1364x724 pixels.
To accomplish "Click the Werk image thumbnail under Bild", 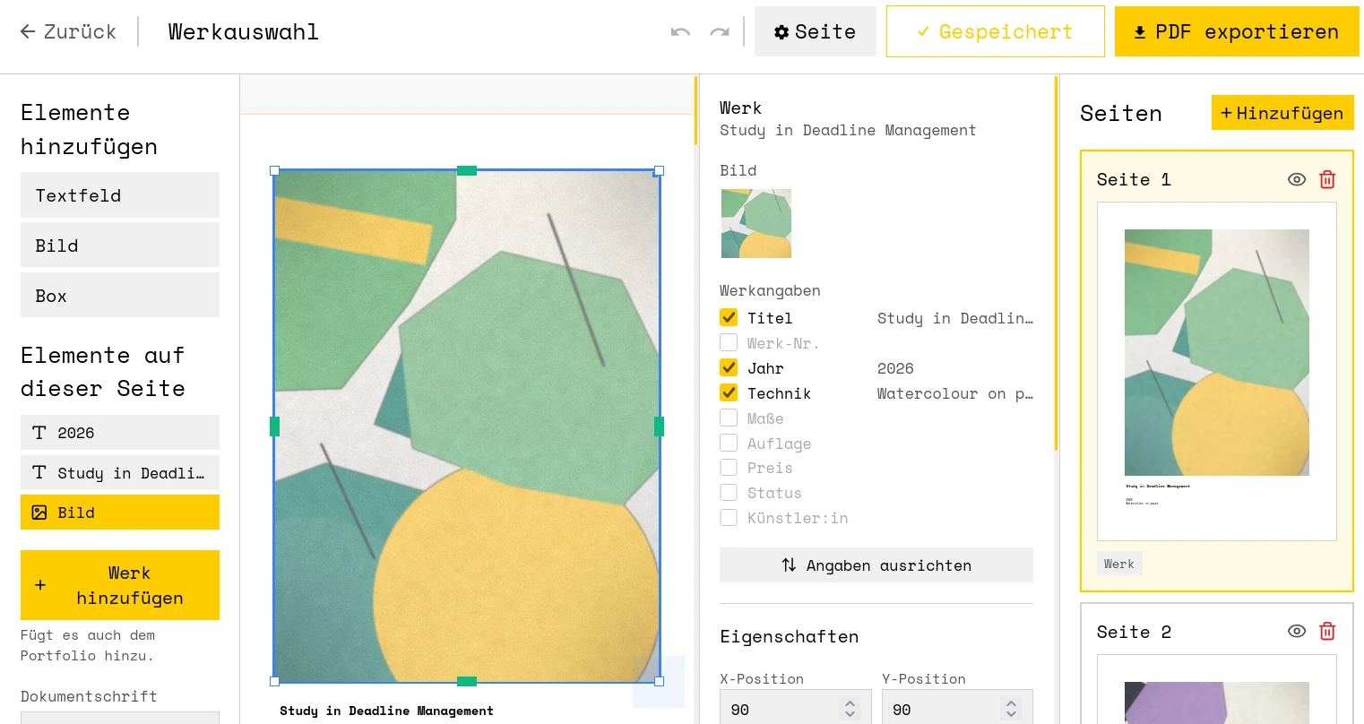I will [756, 223].
